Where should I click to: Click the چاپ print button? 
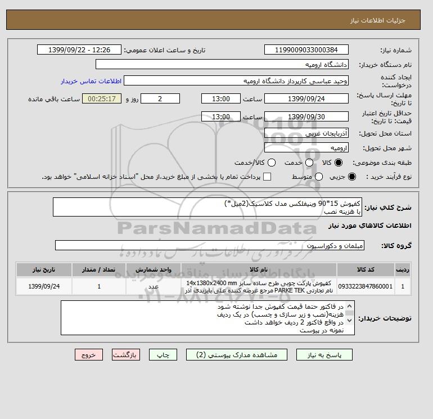coord(163,355)
